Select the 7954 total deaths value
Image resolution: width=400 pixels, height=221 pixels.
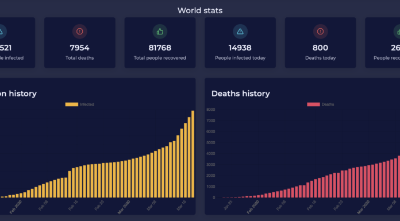click(79, 48)
